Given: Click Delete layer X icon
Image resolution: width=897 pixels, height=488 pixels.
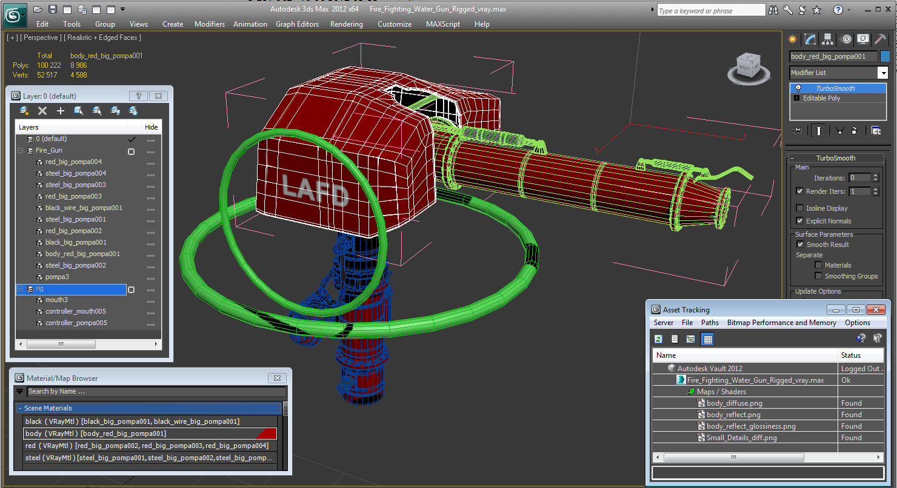Looking at the screenshot, I should click(x=42, y=111).
